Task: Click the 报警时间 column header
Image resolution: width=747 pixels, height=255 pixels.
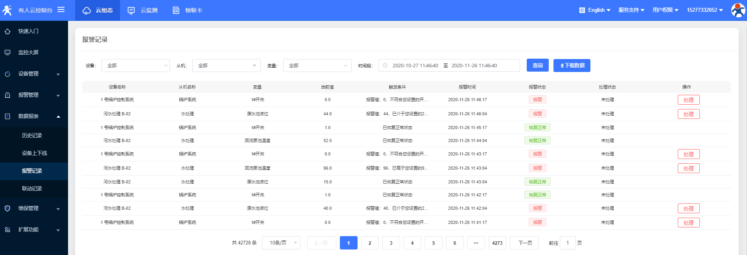Action: 467,87
